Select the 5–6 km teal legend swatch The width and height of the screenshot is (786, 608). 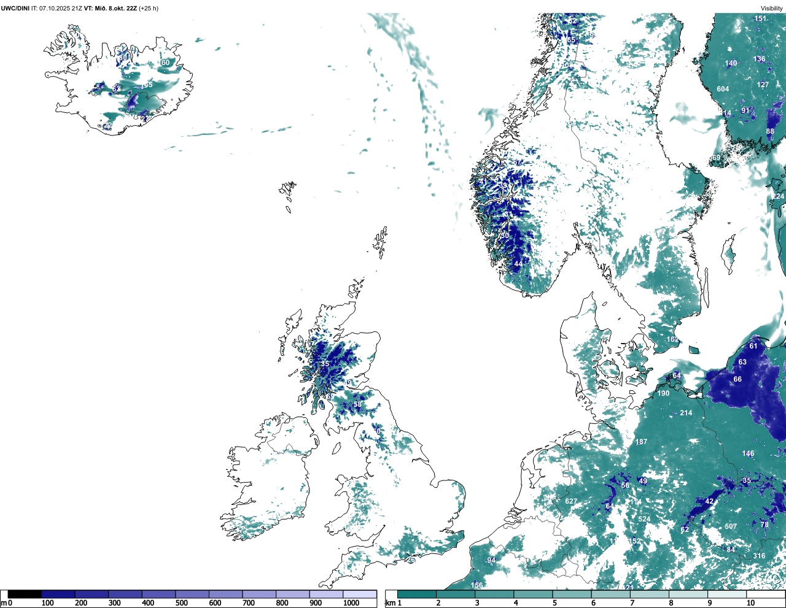572,594
